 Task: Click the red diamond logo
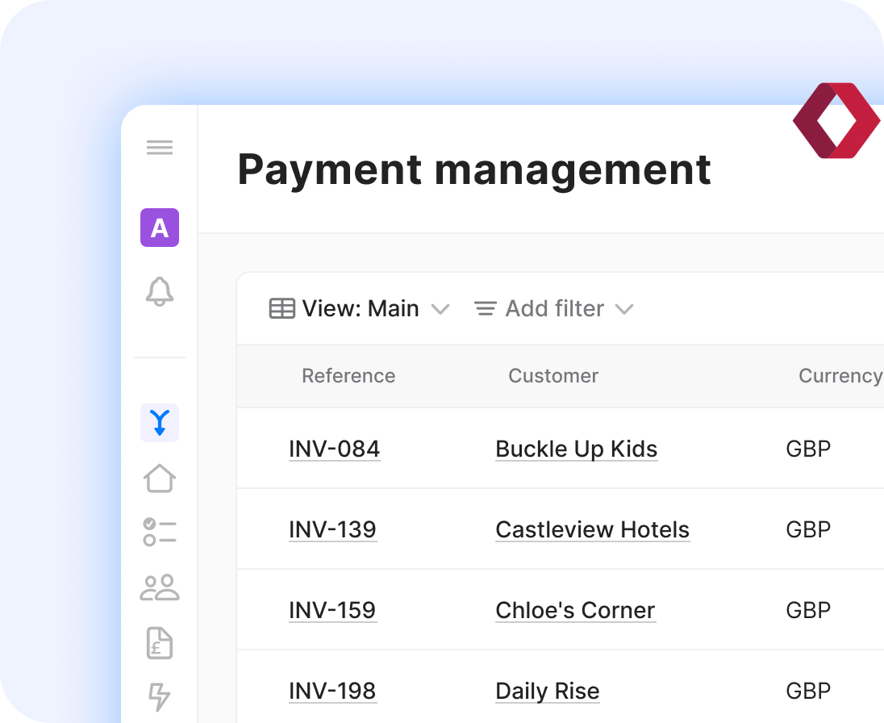836,120
